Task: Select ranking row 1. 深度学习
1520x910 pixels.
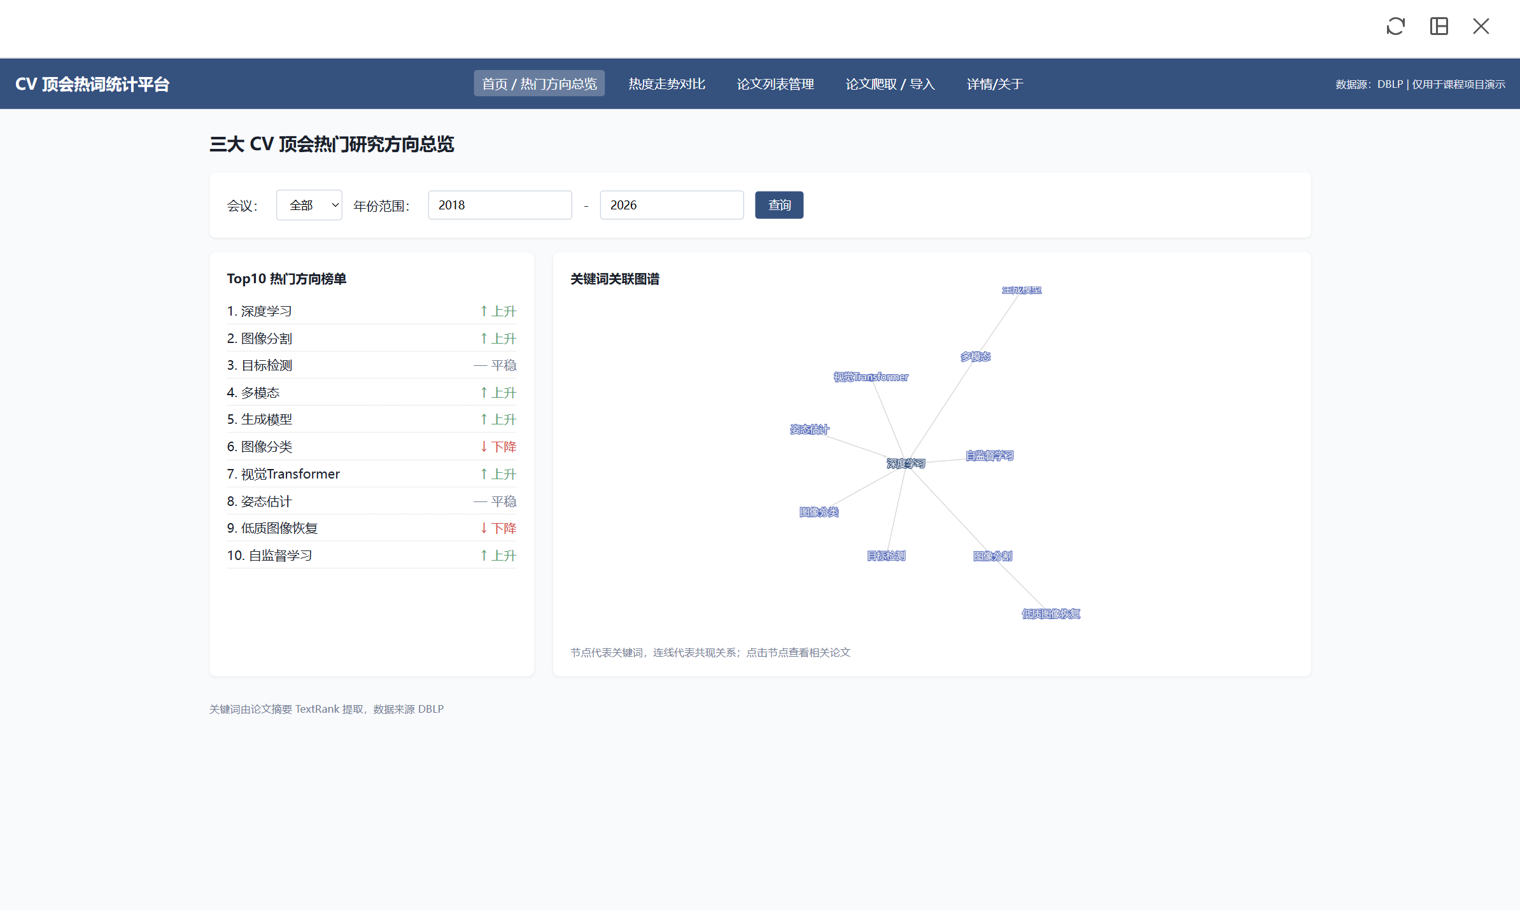Action: point(372,311)
